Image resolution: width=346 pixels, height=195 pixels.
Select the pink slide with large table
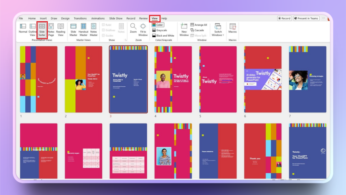(x=128, y=151)
